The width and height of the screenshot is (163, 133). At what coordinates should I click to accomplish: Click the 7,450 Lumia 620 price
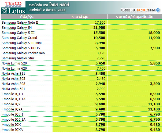pyautogui.click(x=101, y=69)
